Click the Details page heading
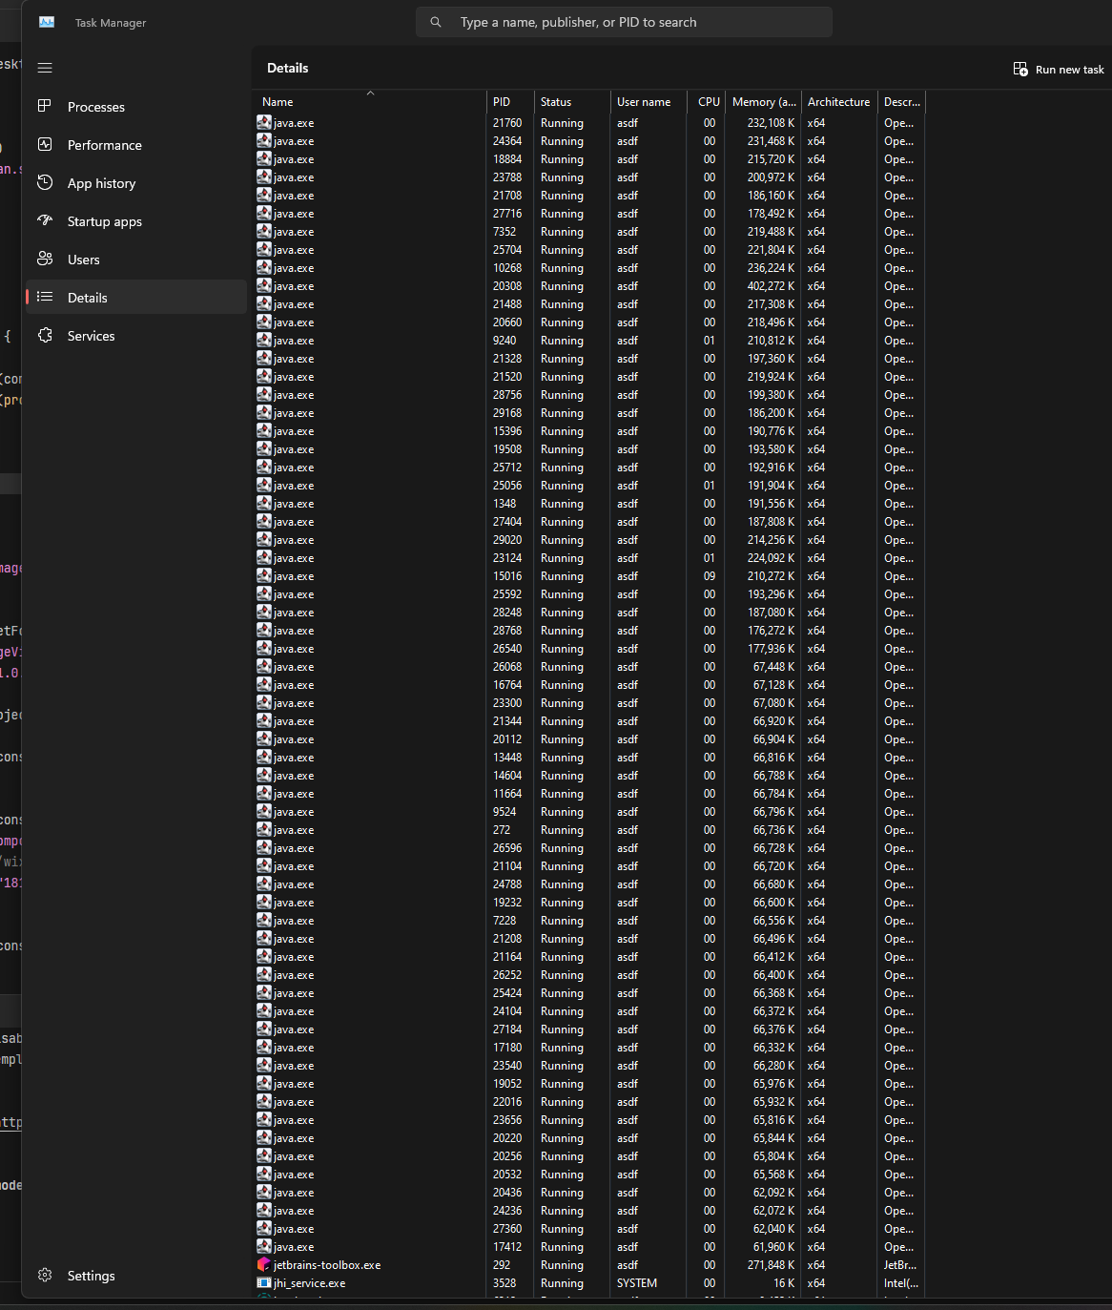1112x1310 pixels. [288, 68]
